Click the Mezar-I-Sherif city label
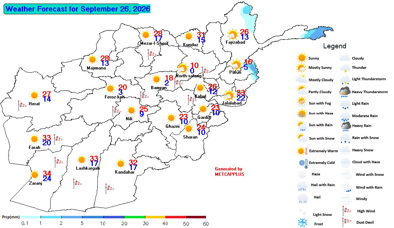Viewport: 394px width, 228px height. 154,43
